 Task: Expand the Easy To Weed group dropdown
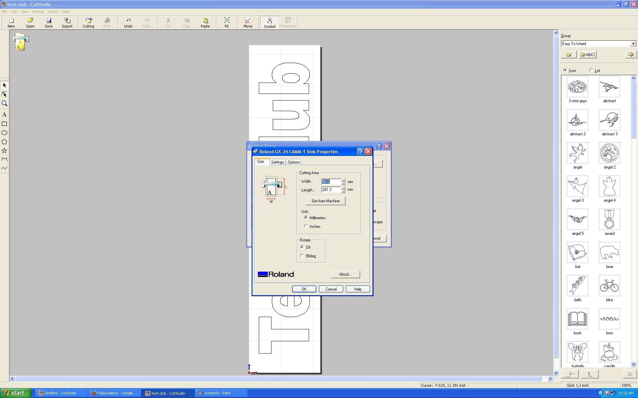coord(633,44)
